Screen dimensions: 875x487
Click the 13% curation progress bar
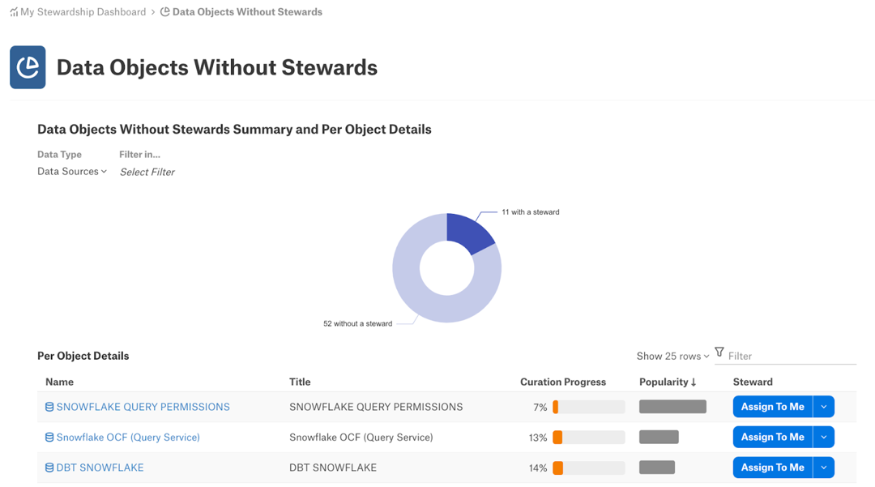[589, 438]
